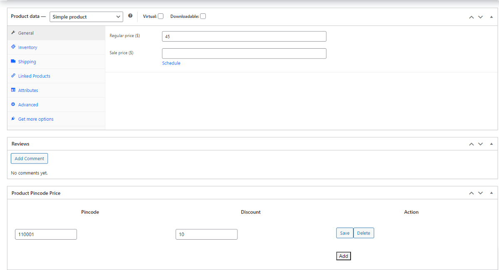Click the Schedule link for sale price

[171, 63]
